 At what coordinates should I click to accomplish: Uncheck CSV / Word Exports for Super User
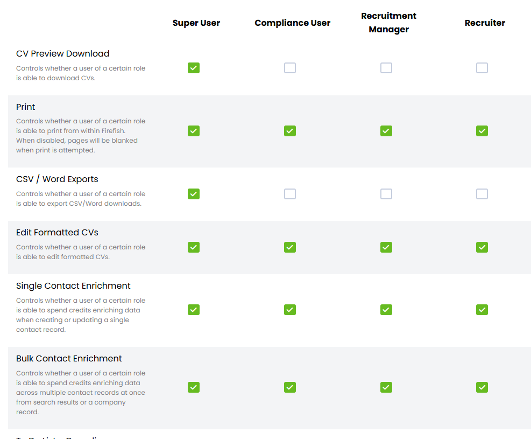194,194
